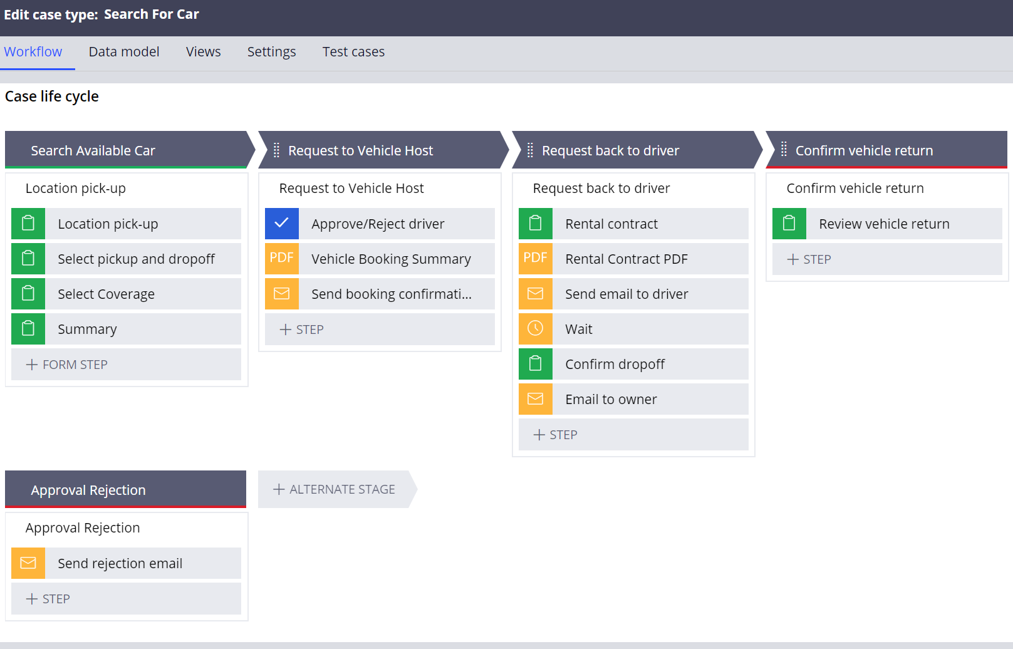Add a step under Request back to driver
This screenshot has width=1013, height=649.
coord(633,434)
